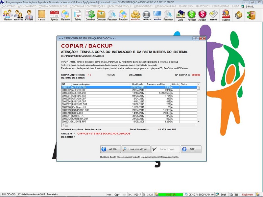263x197 pixels.
Task: Open the RELATÓRIOS menu
Action: click(203, 6)
